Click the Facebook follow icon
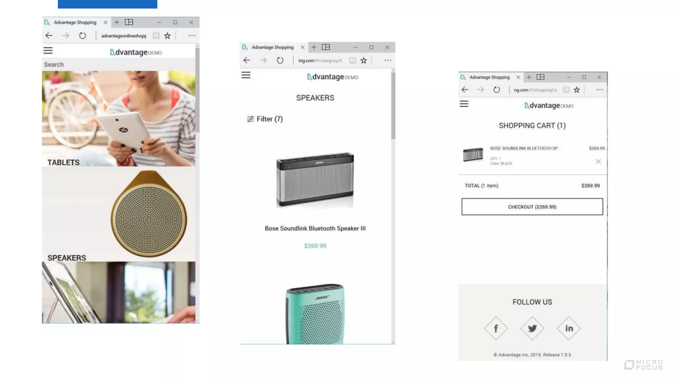 pos(496,328)
